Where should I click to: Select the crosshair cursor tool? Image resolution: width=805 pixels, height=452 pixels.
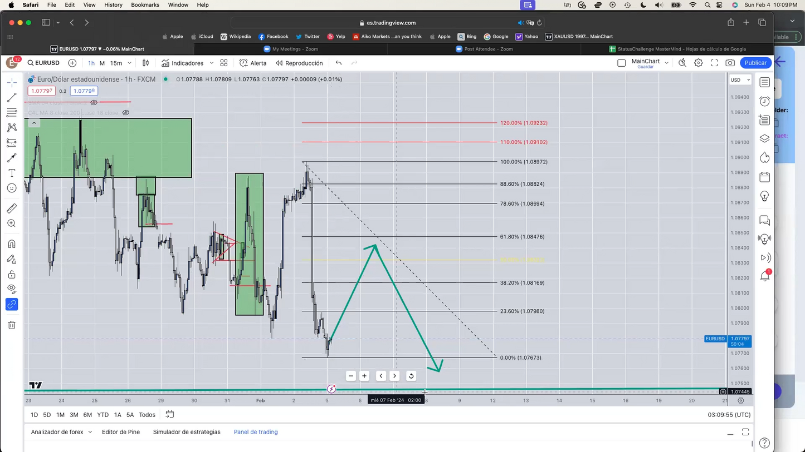point(12,82)
